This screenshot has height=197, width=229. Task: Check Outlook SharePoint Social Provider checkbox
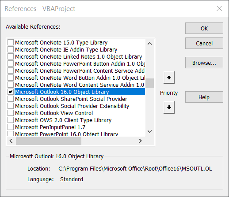tap(11, 99)
